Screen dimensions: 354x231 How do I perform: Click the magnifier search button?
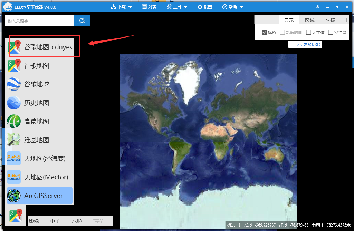click(82, 21)
